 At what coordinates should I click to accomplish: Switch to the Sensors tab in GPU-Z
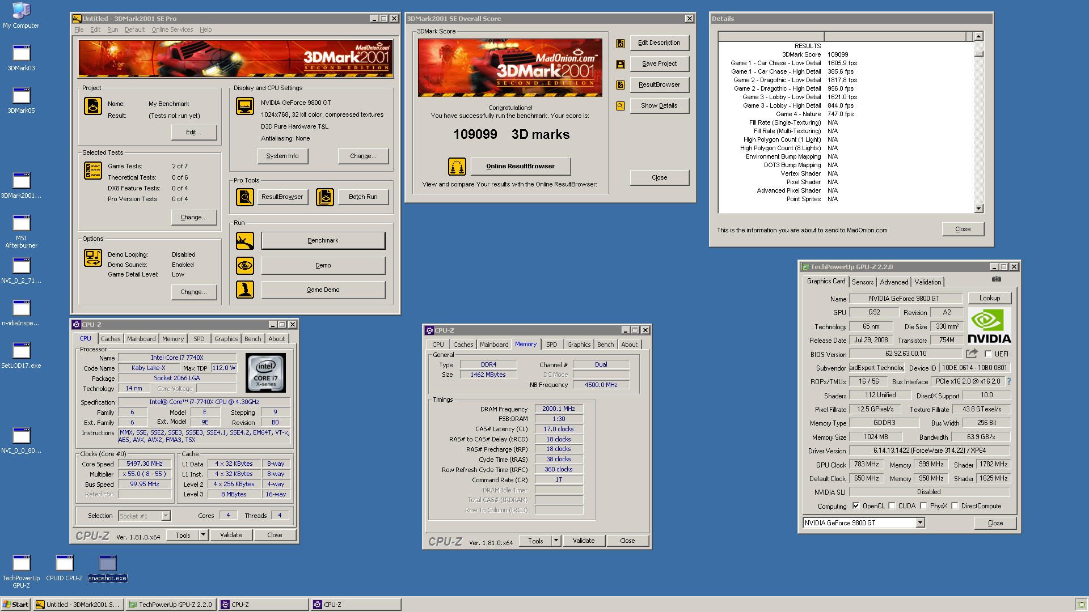tap(863, 282)
